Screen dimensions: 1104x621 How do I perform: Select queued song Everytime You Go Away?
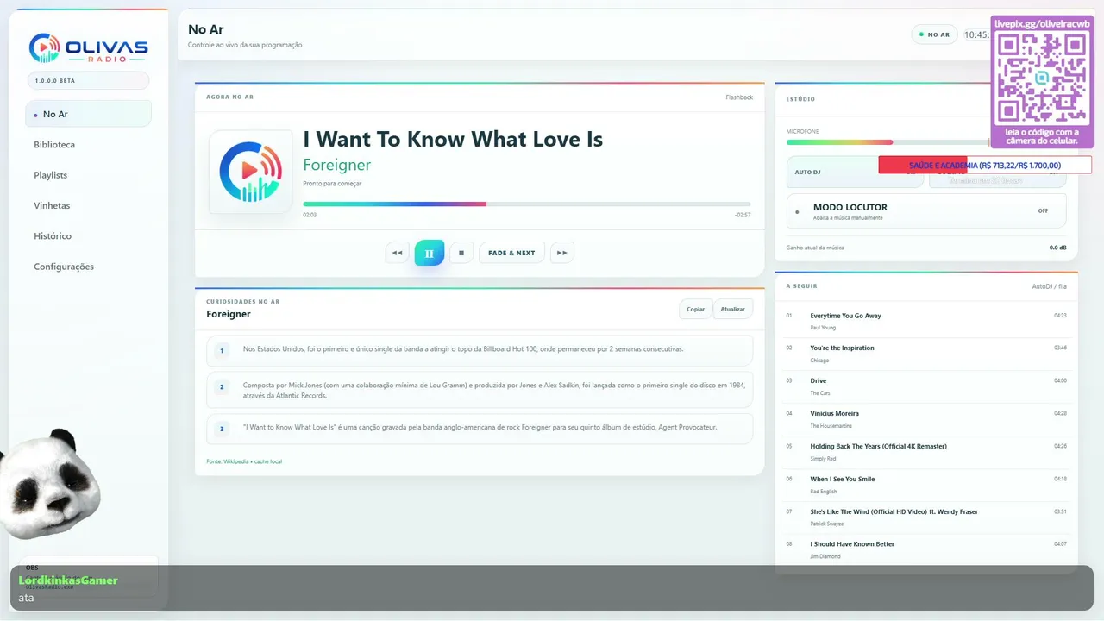pos(926,321)
